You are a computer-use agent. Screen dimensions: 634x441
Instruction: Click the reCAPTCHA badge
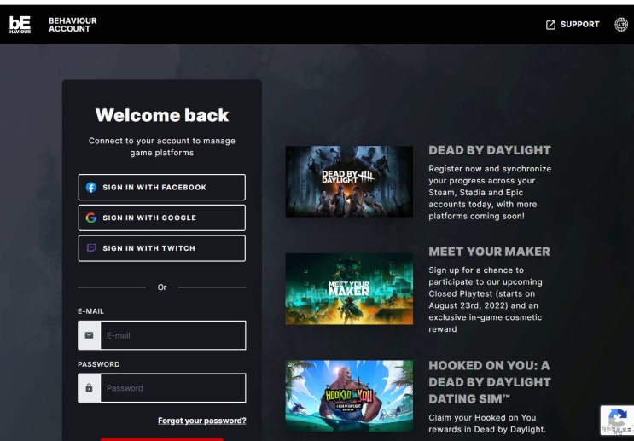pyautogui.click(x=617, y=421)
